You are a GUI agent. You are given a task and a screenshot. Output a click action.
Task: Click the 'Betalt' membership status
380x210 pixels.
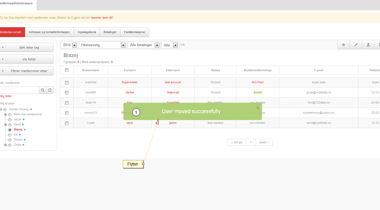pos(258,92)
